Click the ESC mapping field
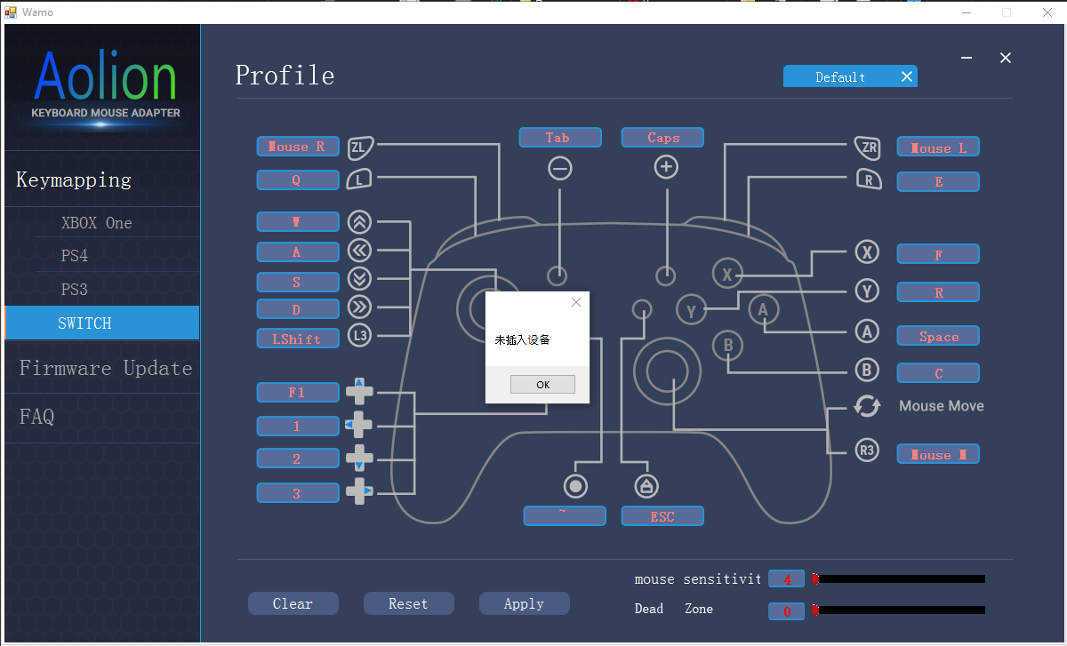 click(x=662, y=516)
